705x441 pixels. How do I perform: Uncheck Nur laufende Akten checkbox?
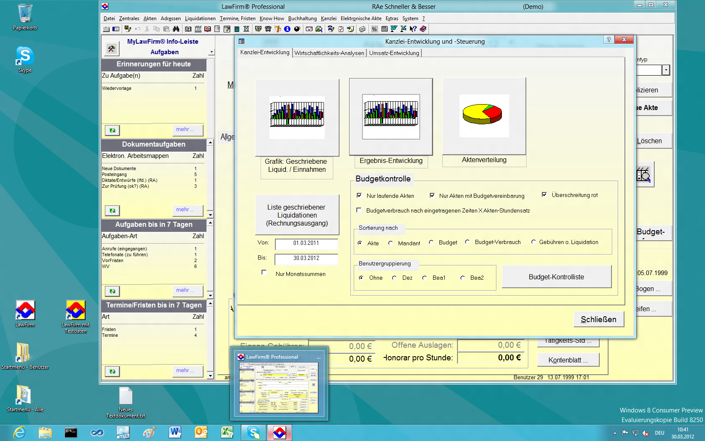(359, 195)
